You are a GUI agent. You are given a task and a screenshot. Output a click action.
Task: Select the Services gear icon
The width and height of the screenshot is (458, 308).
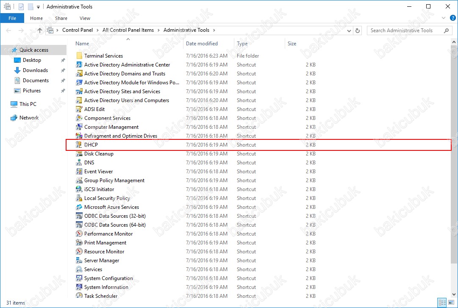point(79,269)
